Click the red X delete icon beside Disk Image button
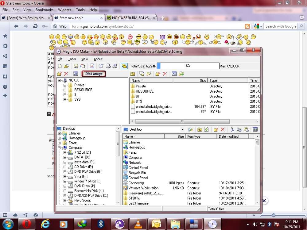This screenshot has width=307, height=230. coord(66,74)
